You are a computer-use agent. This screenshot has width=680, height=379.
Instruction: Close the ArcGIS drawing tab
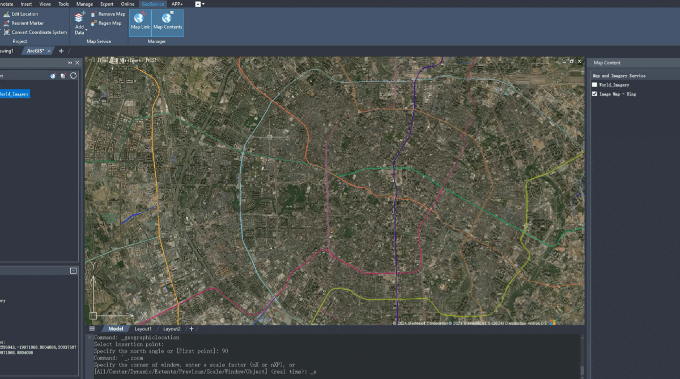tap(49, 51)
